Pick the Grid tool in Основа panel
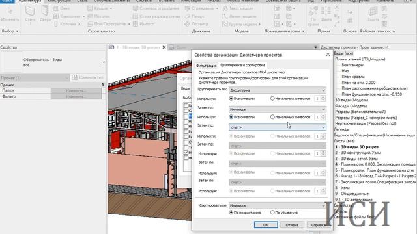The image size is (417, 234). tap(350, 20)
